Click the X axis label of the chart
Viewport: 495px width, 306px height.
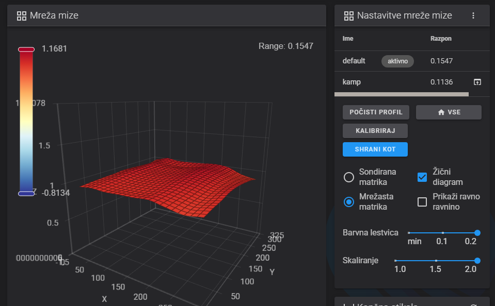point(104,299)
